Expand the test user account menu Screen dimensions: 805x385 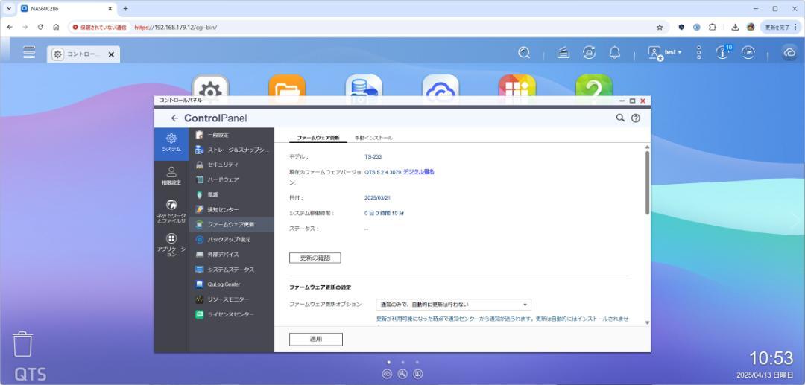tap(665, 52)
